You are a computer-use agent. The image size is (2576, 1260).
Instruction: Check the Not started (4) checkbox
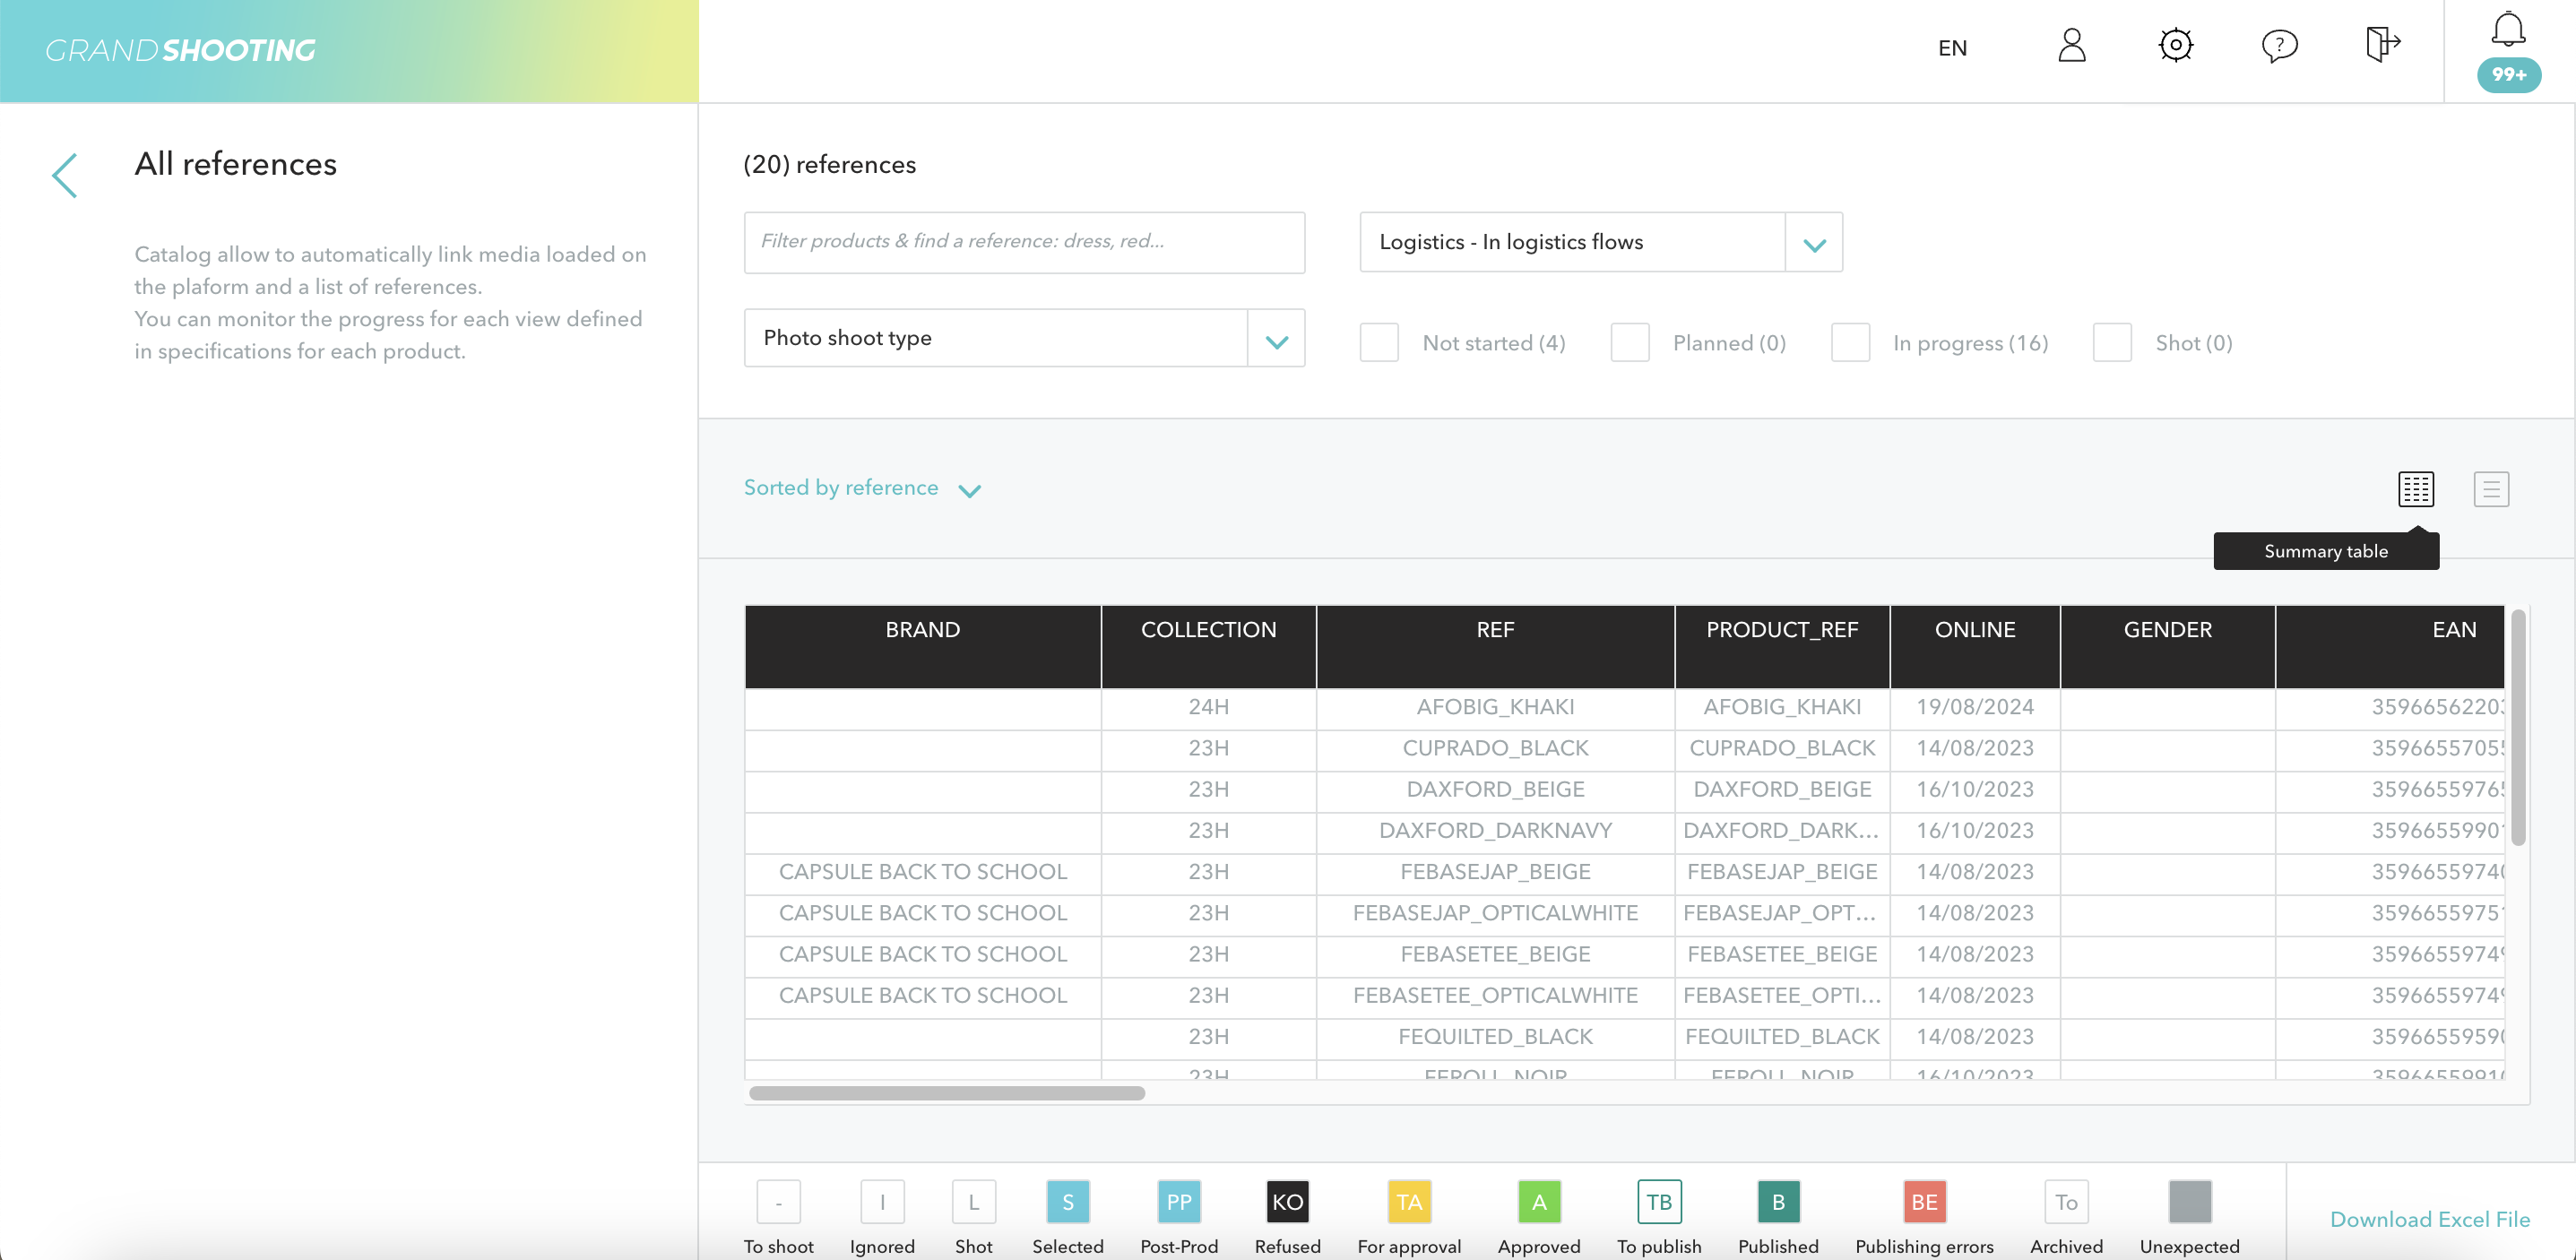click(x=1379, y=343)
